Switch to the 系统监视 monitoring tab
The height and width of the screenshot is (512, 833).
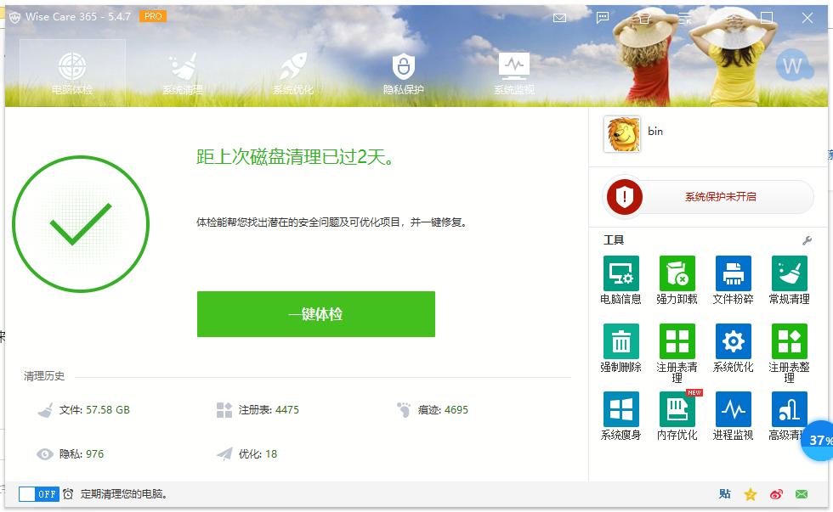point(513,71)
